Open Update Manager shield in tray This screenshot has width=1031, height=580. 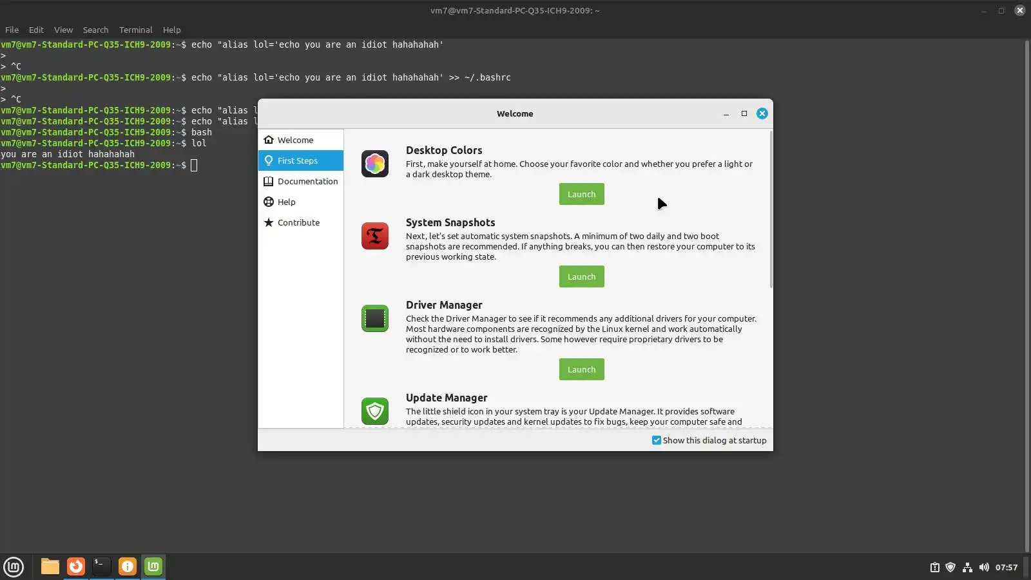click(x=950, y=567)
